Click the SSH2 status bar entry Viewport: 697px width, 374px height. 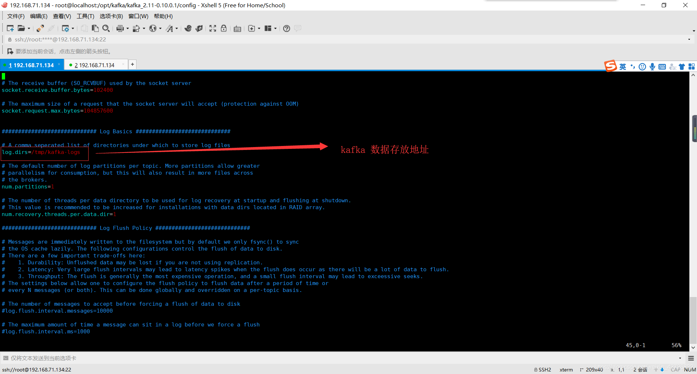coord(543,370)
